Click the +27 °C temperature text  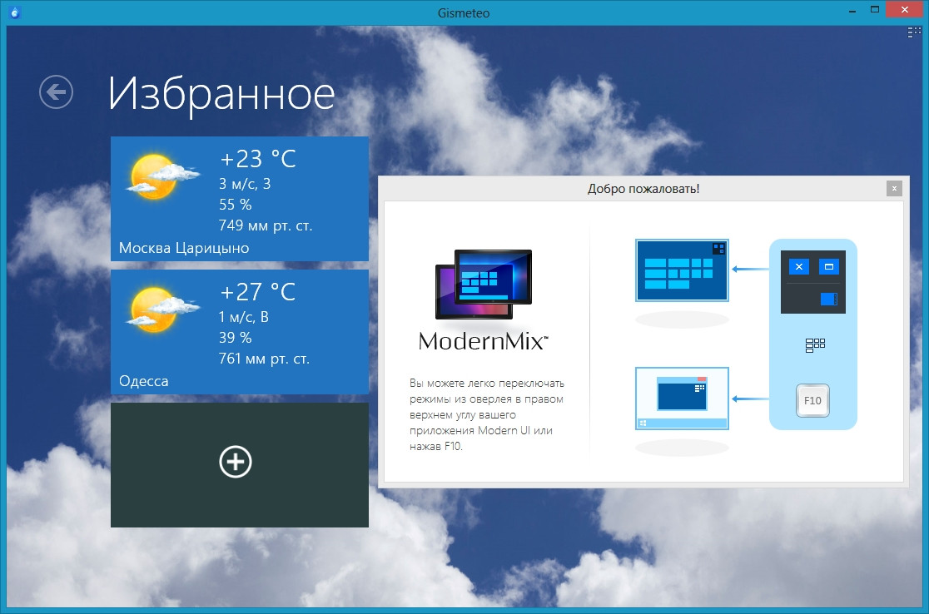[258, 292]
